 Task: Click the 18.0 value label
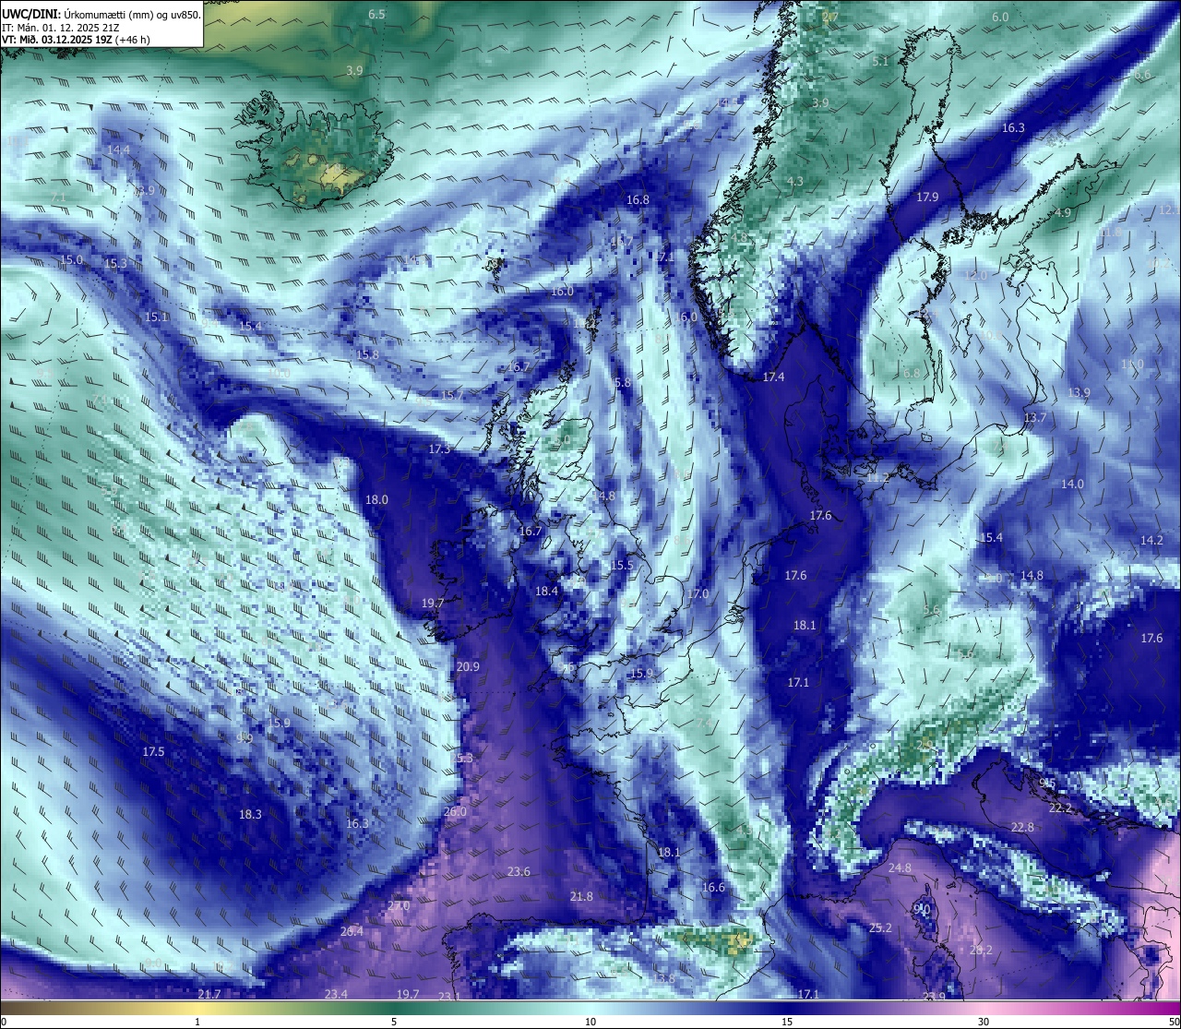coord(376,500)
